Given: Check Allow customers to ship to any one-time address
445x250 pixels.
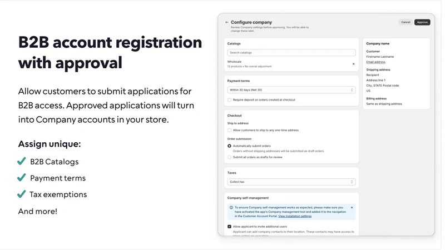Looking at the screenshot, I should coord(229,131).
